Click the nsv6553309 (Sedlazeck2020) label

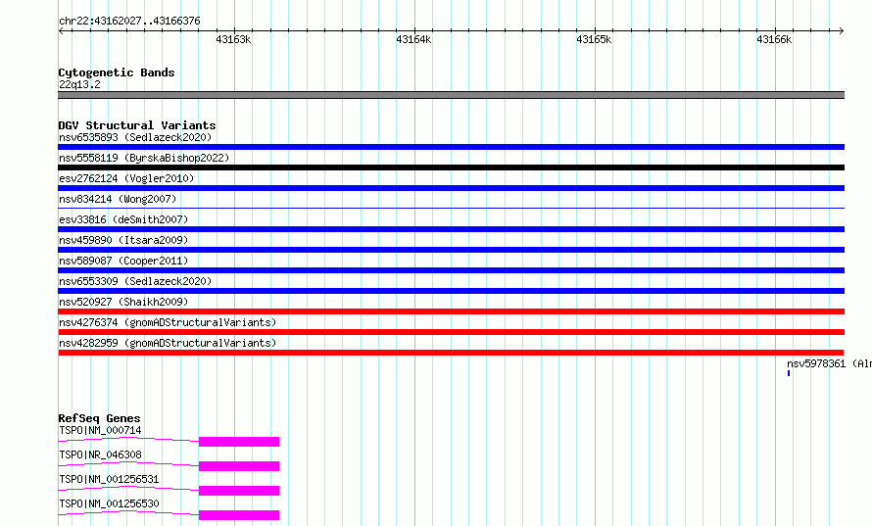pos(135,281)
